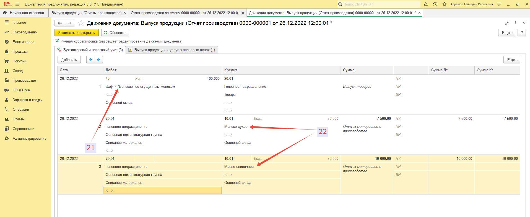
Task: Move row up with blue arrow
Action: click(90, 60)
